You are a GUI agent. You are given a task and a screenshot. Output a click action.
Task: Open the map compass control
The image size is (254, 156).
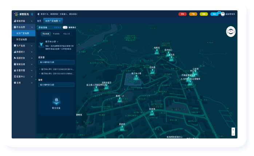pos(231,32)
